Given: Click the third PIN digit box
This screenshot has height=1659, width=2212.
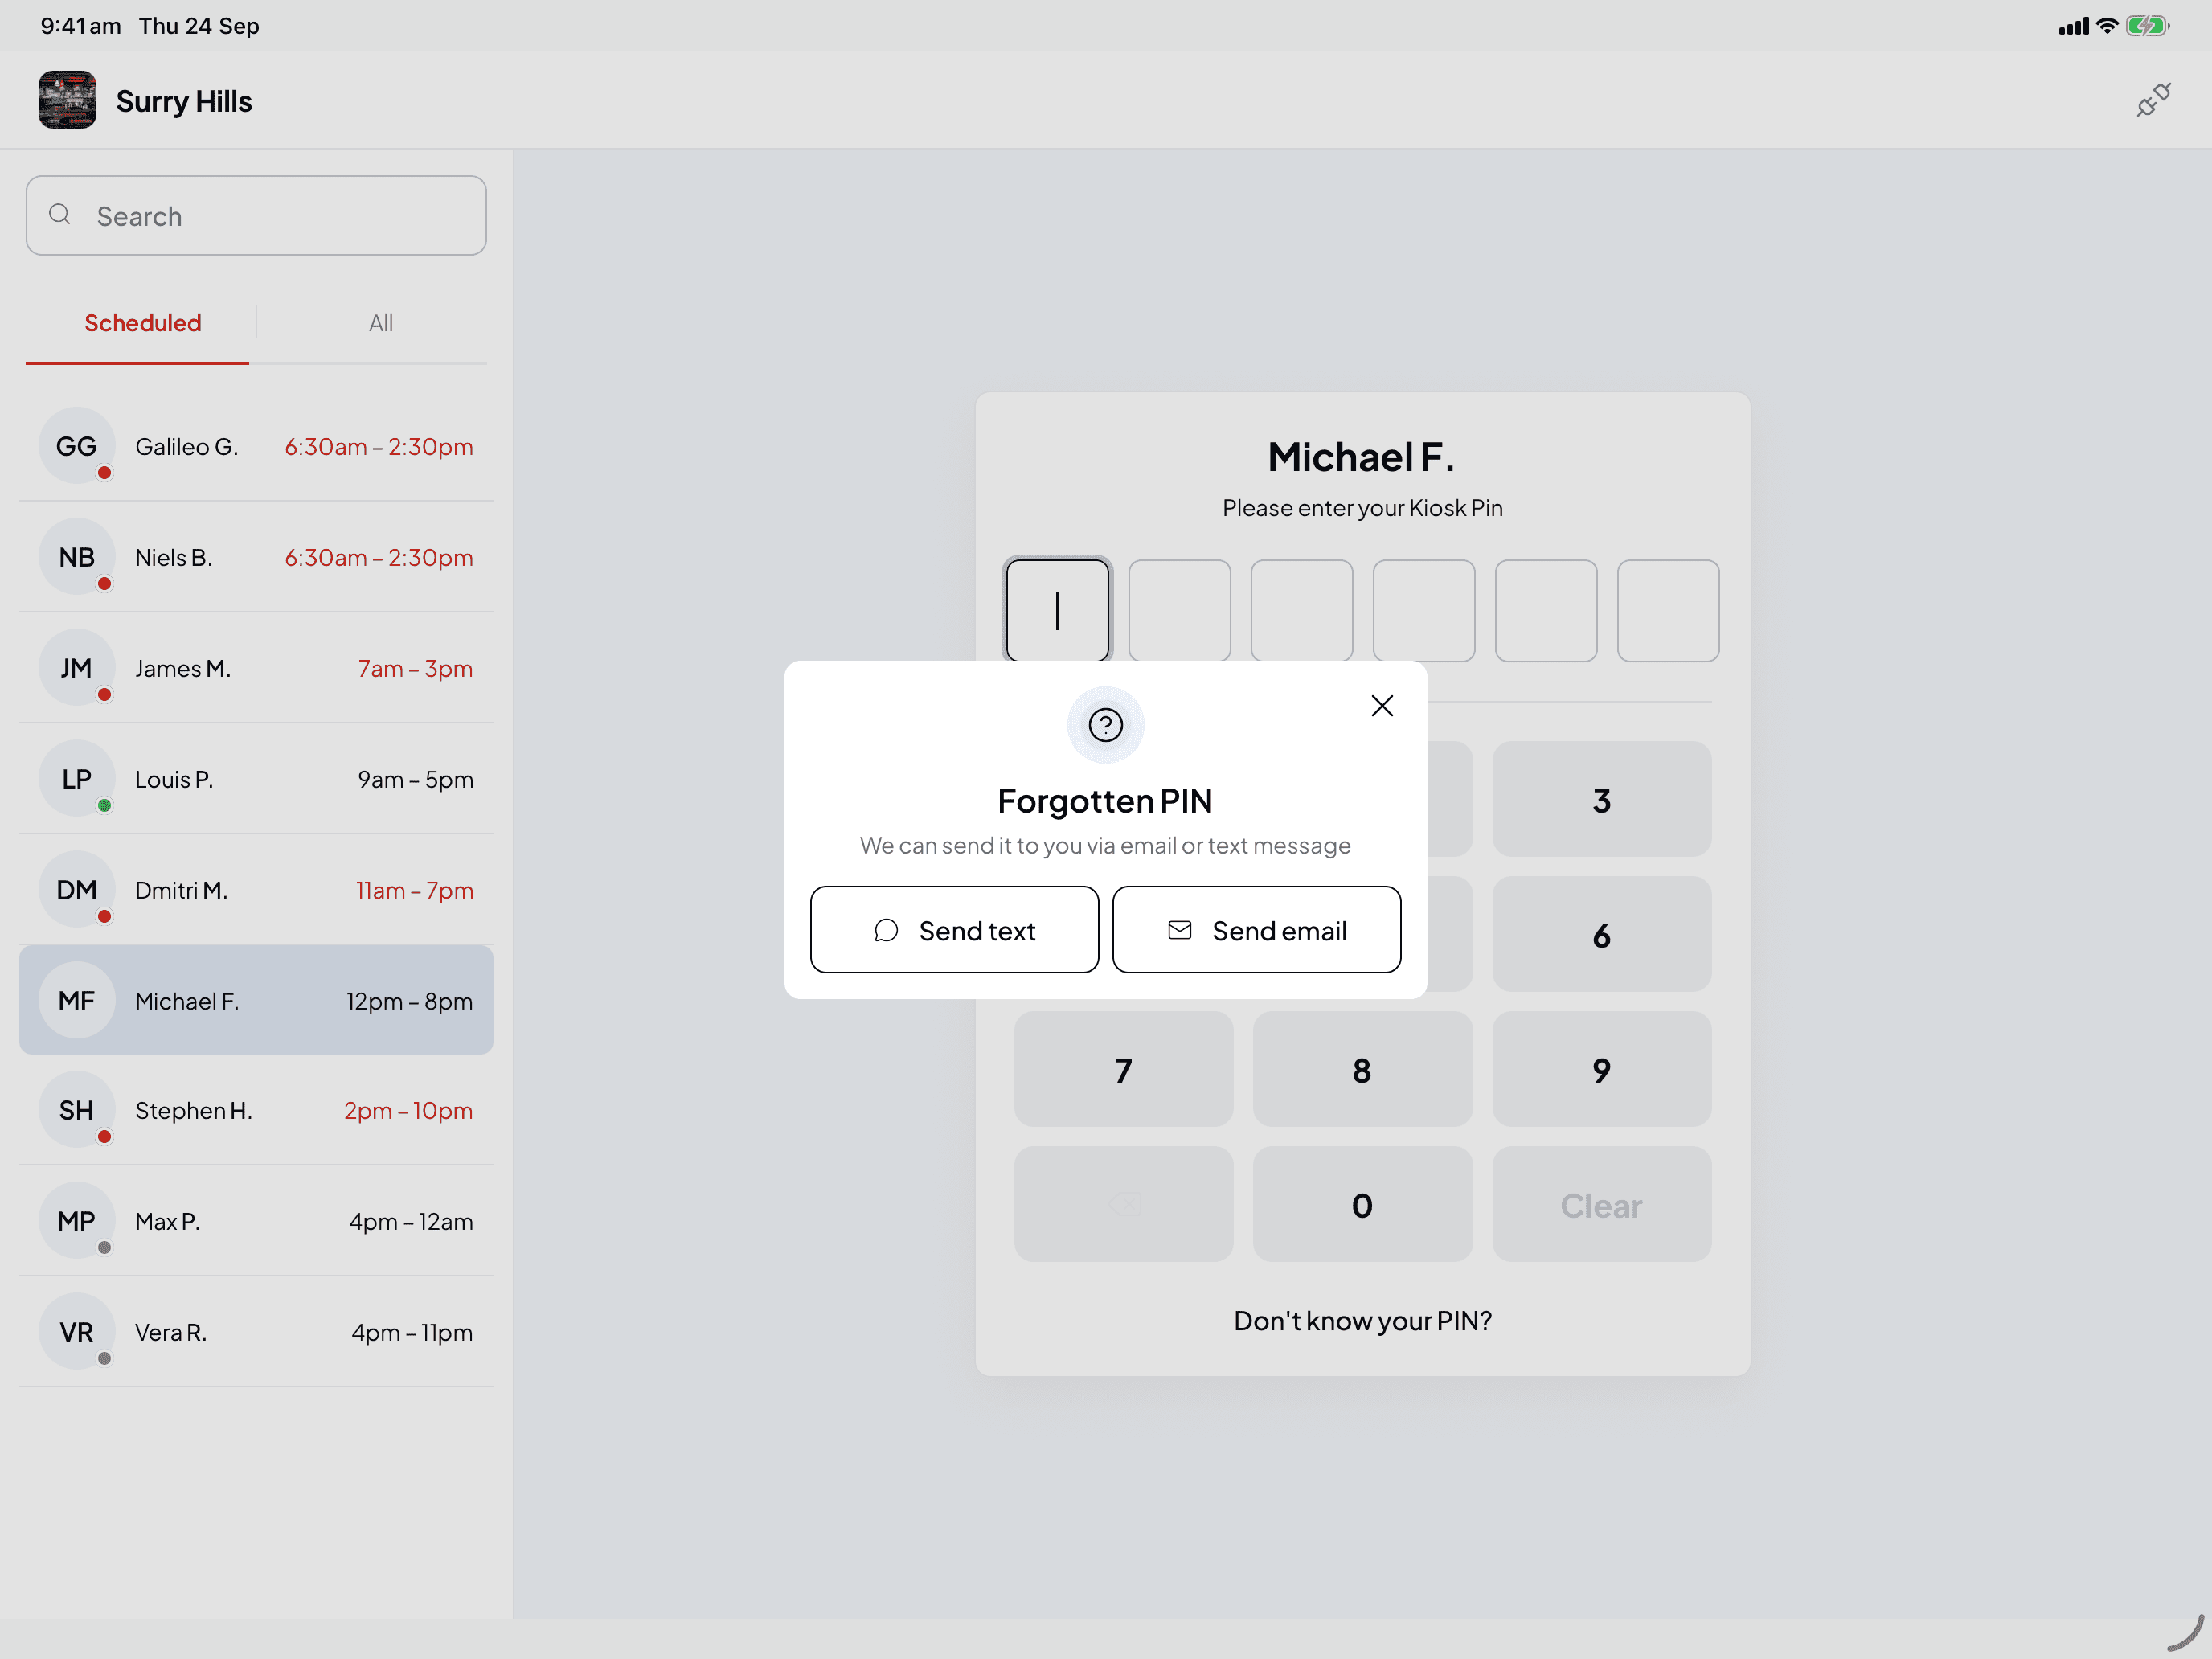Looking at the screenshot, I should click(1301, 610).
